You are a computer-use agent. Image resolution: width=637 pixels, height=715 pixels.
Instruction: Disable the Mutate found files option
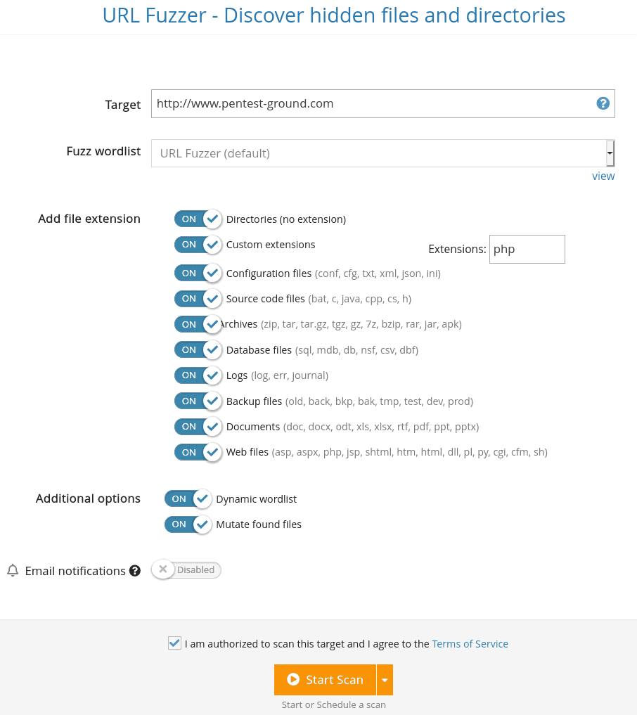188,524
